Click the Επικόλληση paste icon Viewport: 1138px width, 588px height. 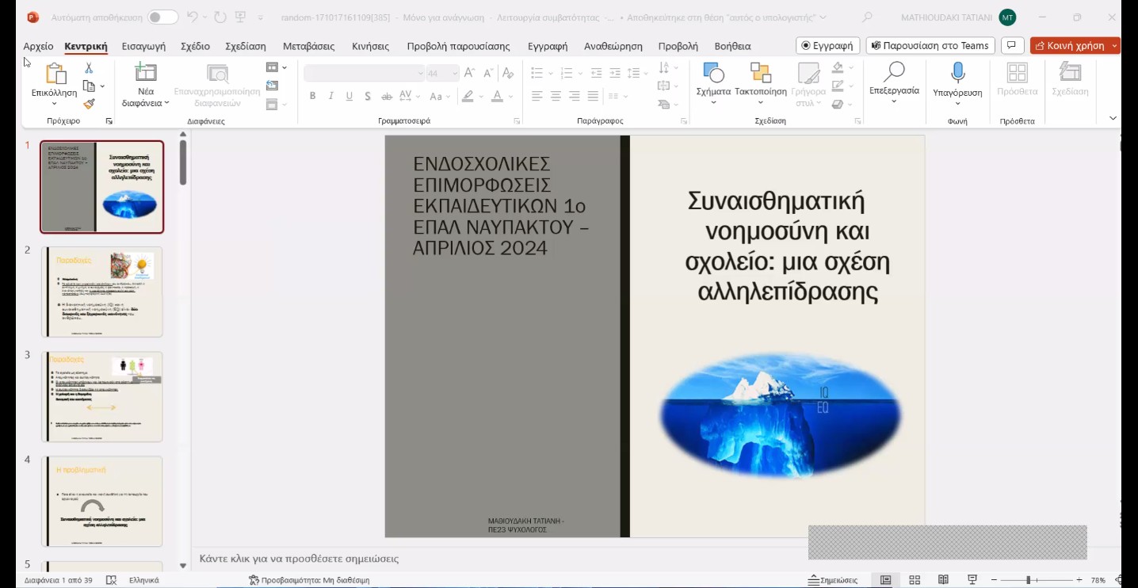click(x=55, y=74)
